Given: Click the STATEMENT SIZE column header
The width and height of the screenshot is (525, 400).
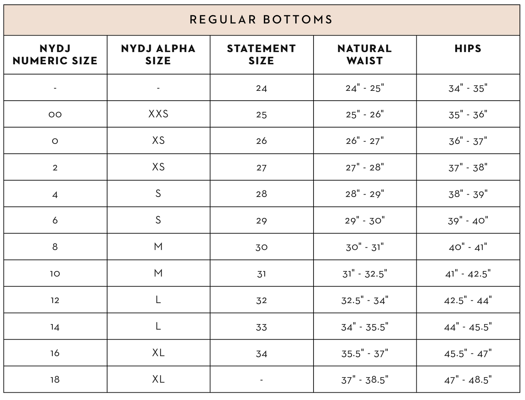Looking at the screenshot, I should click(x=262, y=54).
